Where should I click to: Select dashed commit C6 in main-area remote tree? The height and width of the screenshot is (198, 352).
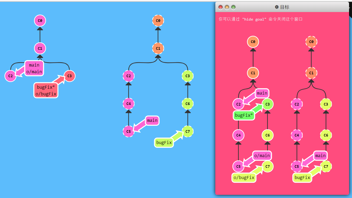tap(188, 103)
